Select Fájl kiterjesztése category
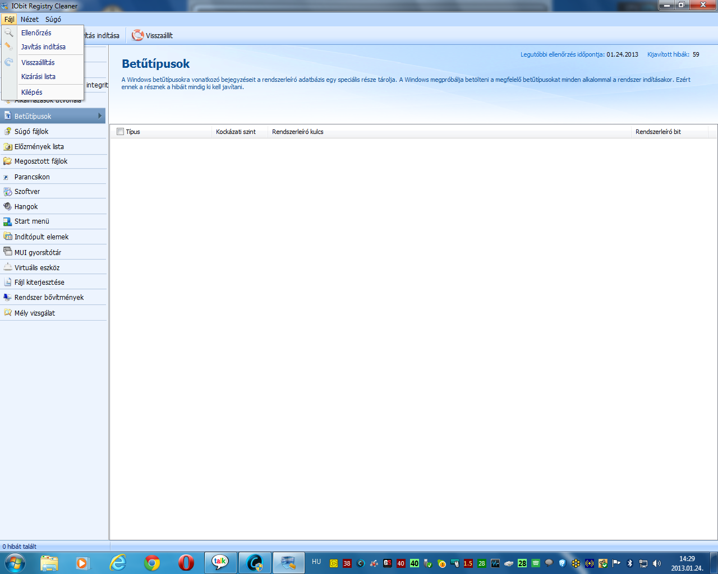718x574 pixels. tap(53, 282)
